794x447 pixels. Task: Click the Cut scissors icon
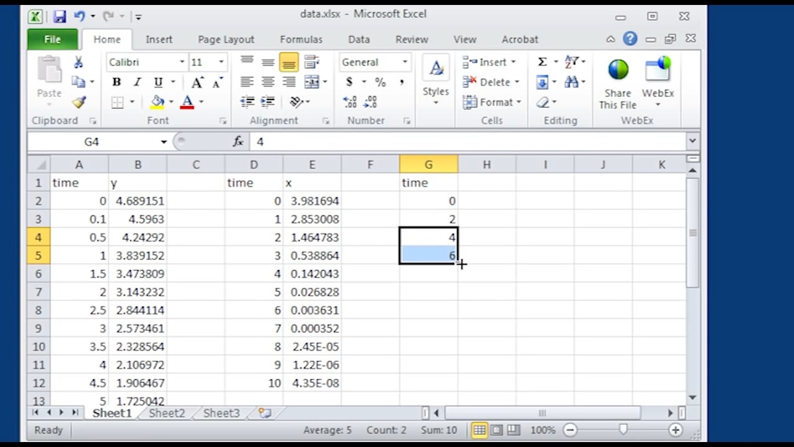click(79, 63)
